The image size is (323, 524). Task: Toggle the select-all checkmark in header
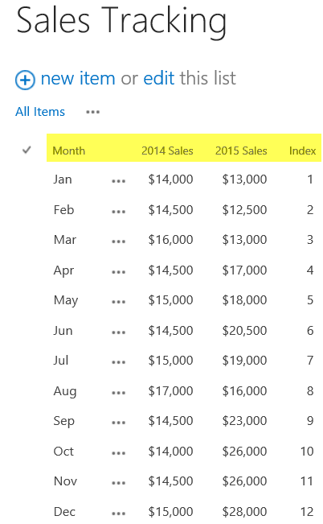point(27,150)
